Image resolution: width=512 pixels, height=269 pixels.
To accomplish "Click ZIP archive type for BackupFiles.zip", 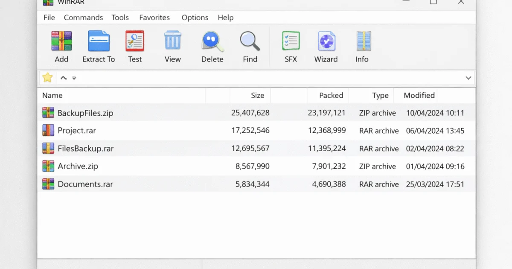I will [x=378, y=113].
